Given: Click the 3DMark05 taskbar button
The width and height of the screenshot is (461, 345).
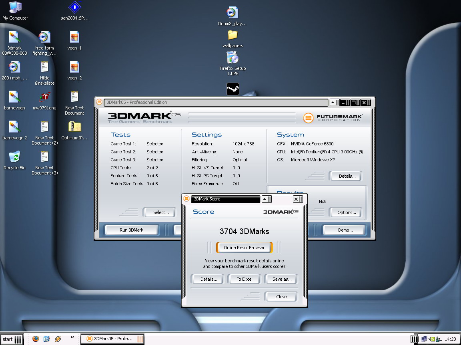Looking at the screenshot, I should [112, 339].
